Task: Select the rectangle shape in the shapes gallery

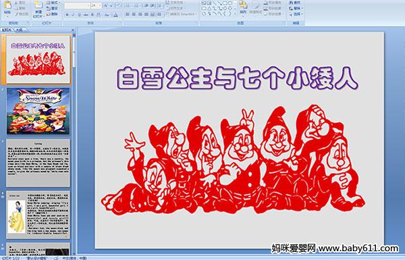Action: [225, 3]
